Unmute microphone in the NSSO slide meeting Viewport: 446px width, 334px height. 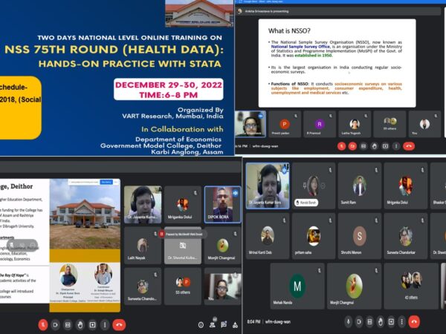click(x=342, y=146)
